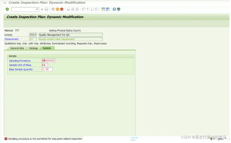The image size is (231, 143).
Task: Click the Next Page icon
Action: 92,9
